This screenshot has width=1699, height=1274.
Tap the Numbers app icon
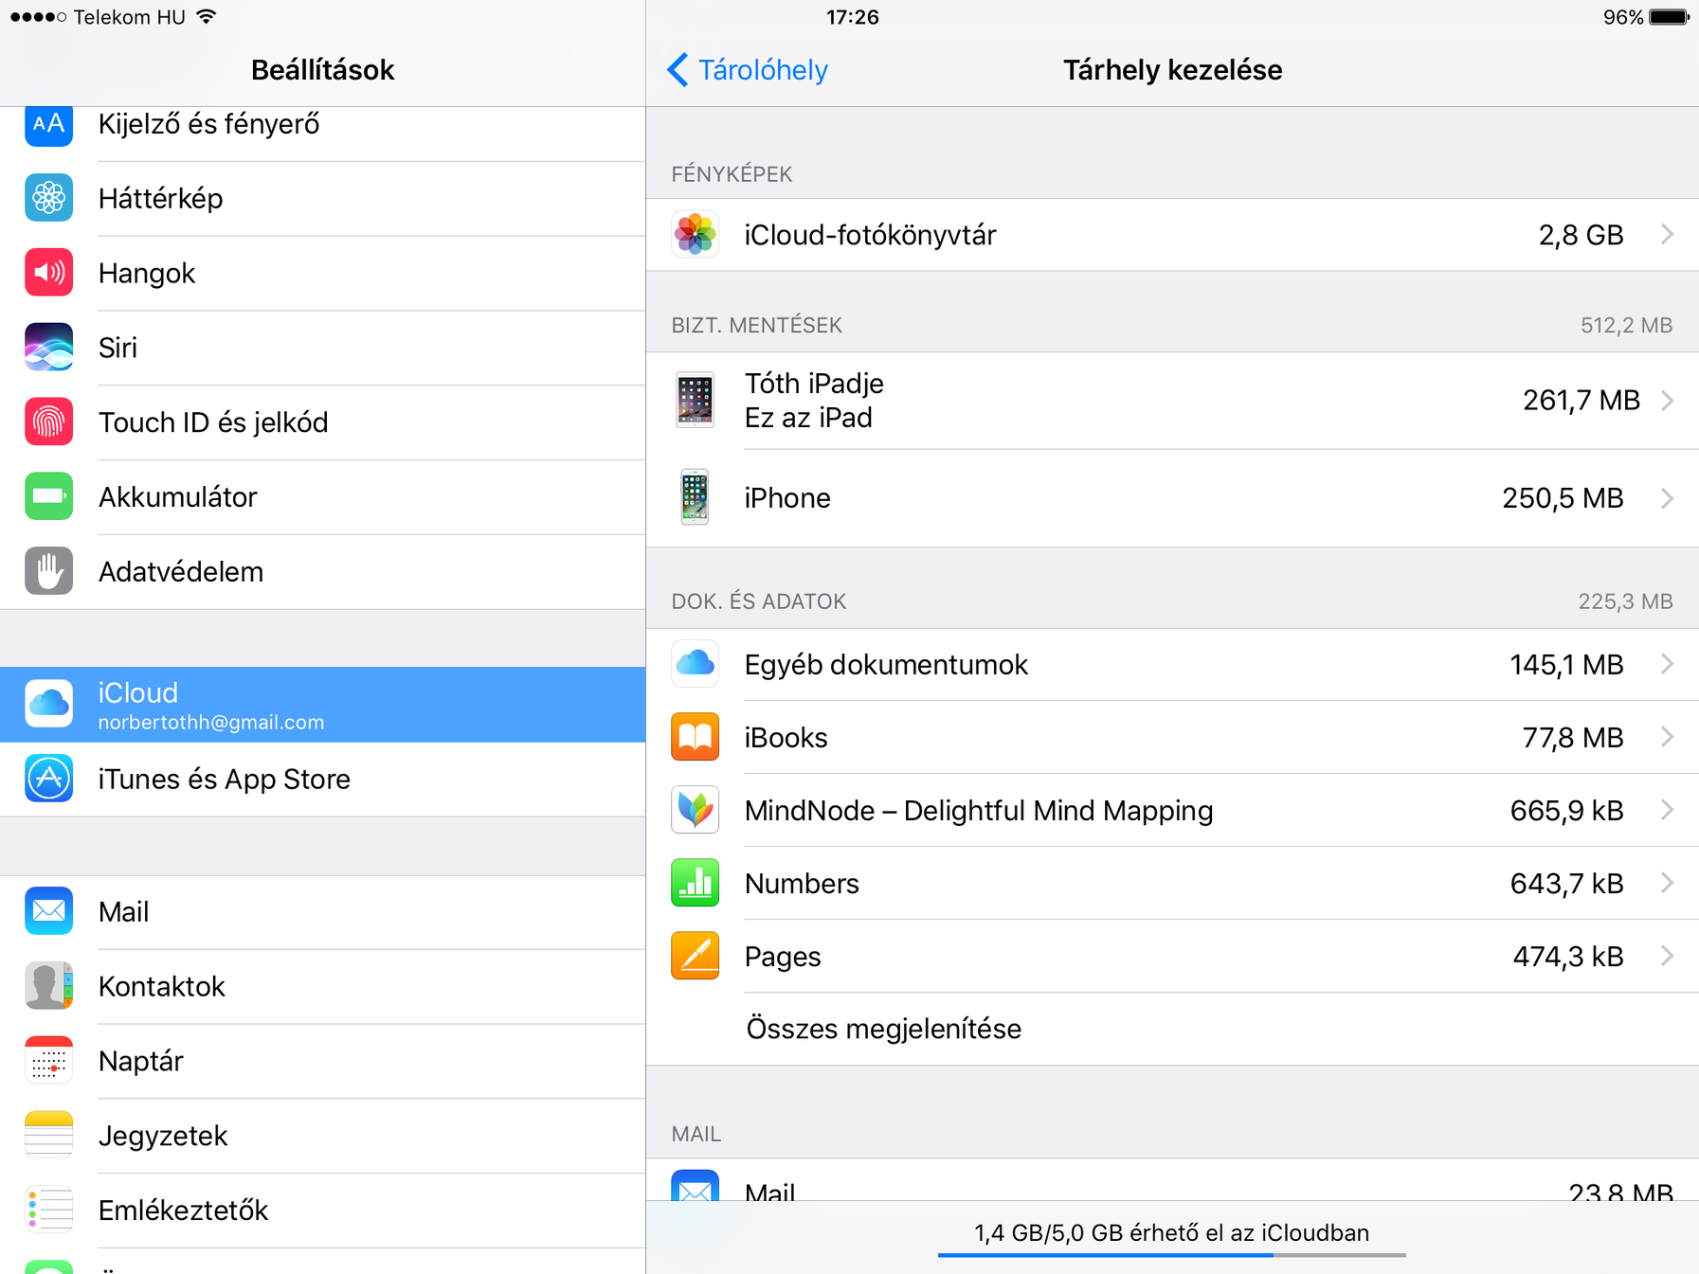[695, 883]
